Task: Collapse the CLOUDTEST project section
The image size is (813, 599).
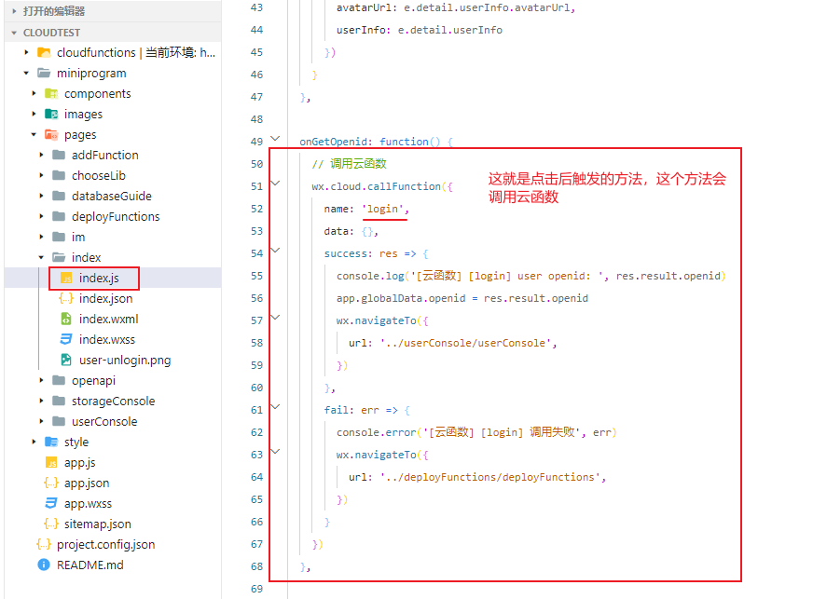Action: point(14,33)
